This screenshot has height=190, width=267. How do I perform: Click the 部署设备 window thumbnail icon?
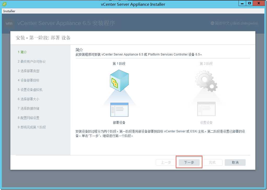(119, 110)
